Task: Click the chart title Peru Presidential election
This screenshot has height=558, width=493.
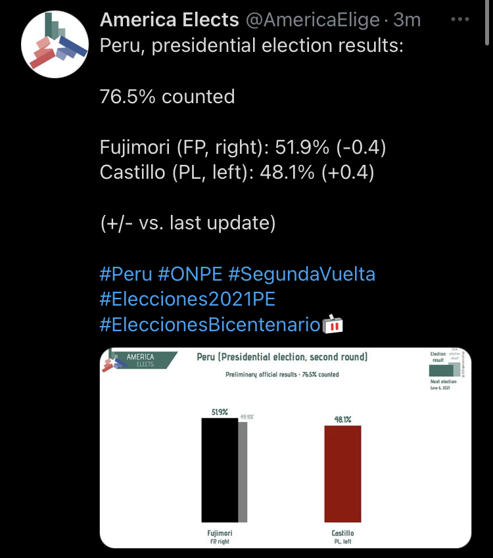Action: (282, 357)
